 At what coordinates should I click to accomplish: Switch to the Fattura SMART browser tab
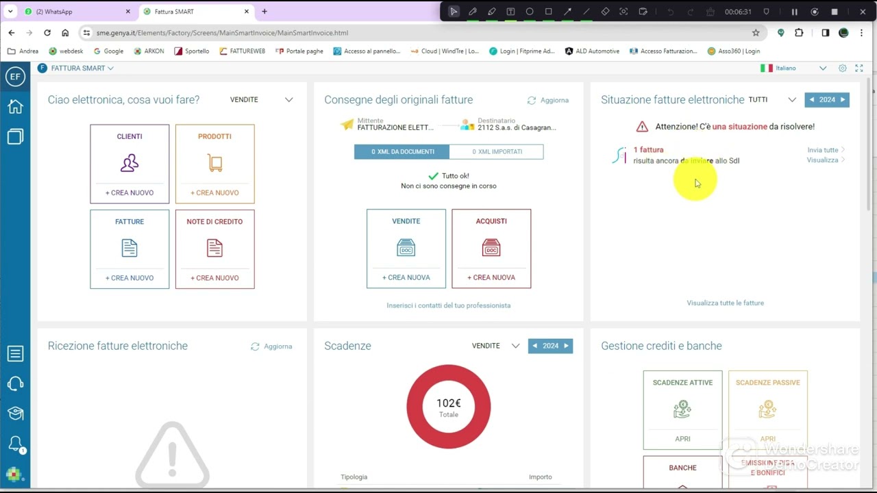click(x=197, y=12)
